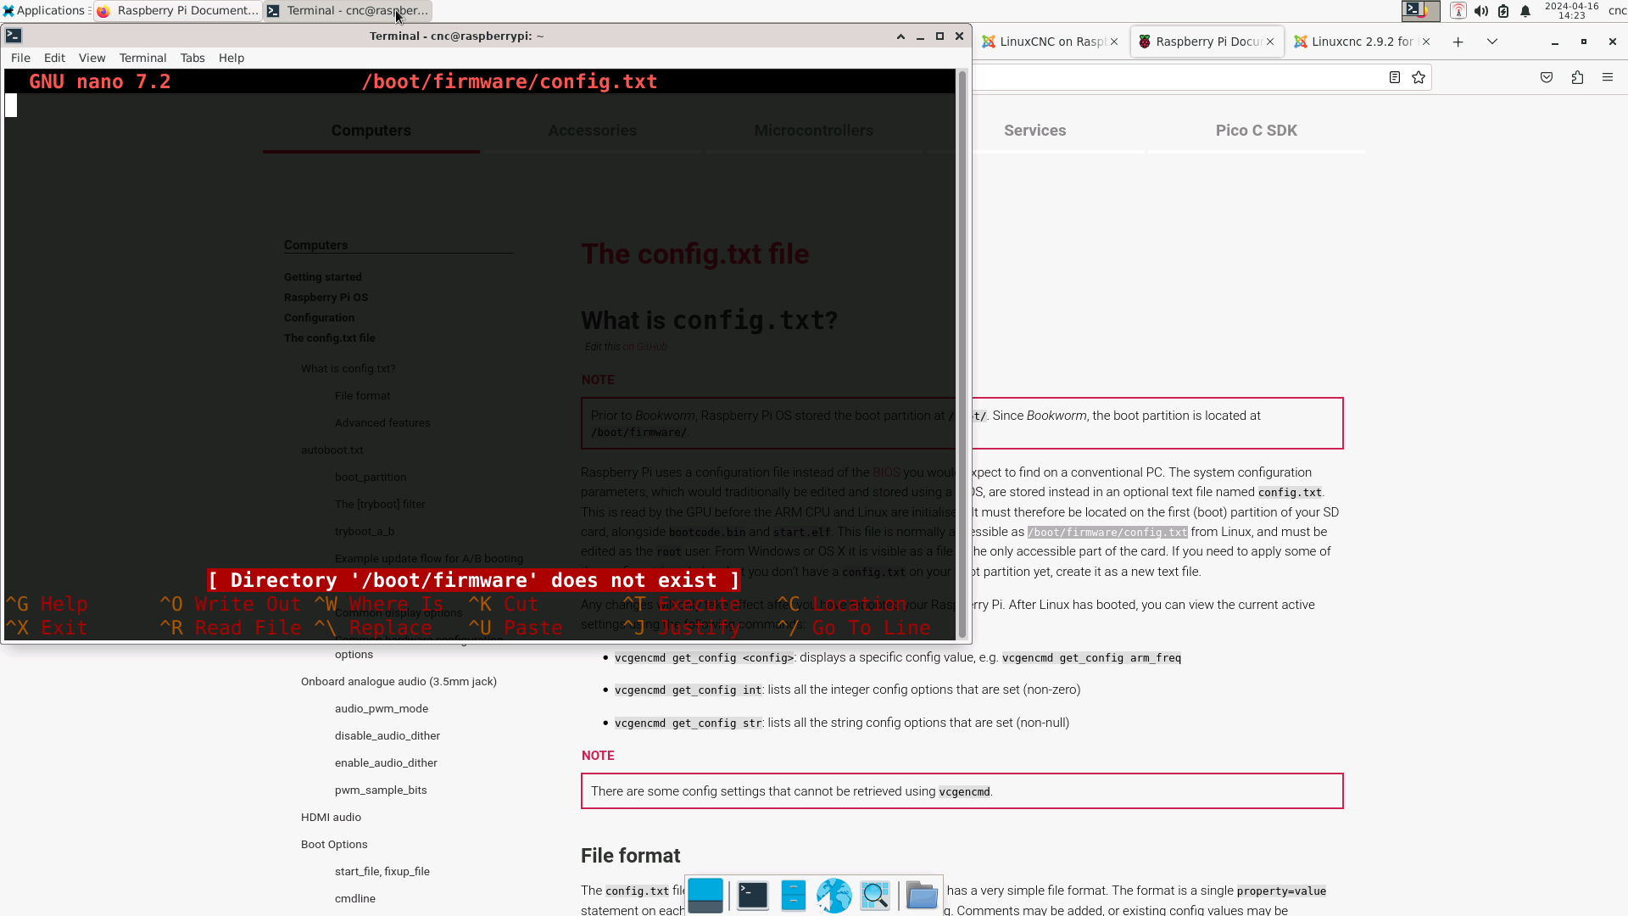The height and width of the screenshot is (916, 1628).
Task: Open disable_audio_dither sidebar link
Action: pos(387,736)
